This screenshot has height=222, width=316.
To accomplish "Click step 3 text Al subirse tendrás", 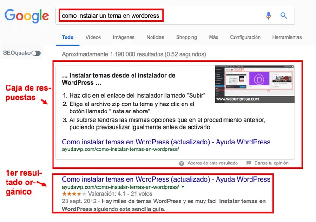I will click(167, 124).
